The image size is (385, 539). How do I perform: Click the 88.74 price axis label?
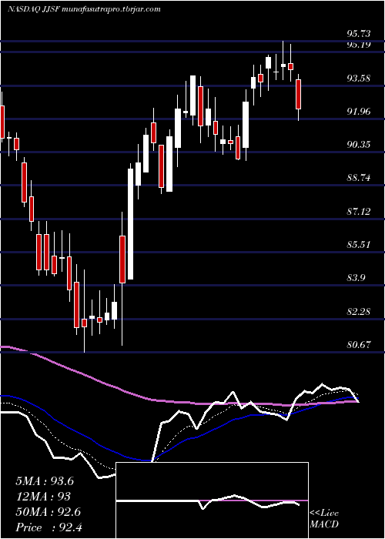pos(359,178)
